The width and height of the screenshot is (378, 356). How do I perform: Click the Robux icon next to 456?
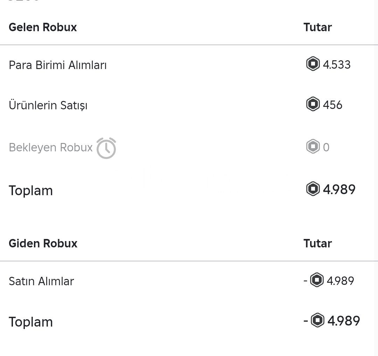pos(313,104)
